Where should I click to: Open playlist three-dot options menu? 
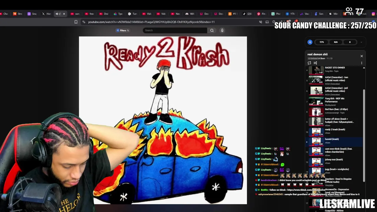click(362, 63)
